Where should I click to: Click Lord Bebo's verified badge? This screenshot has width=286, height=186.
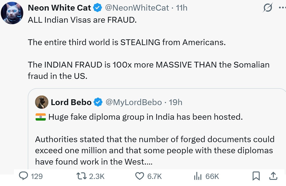tap(98, 102)
